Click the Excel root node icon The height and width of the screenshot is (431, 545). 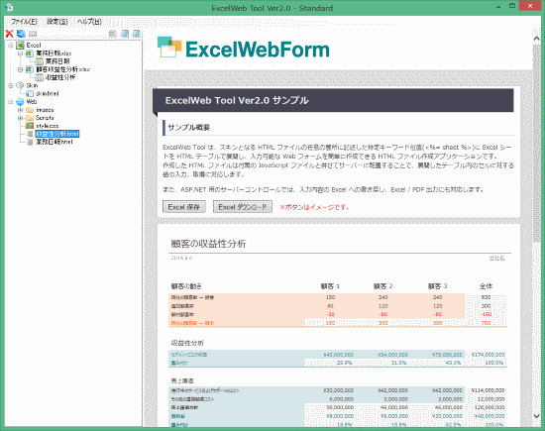[x=20, y=46]
